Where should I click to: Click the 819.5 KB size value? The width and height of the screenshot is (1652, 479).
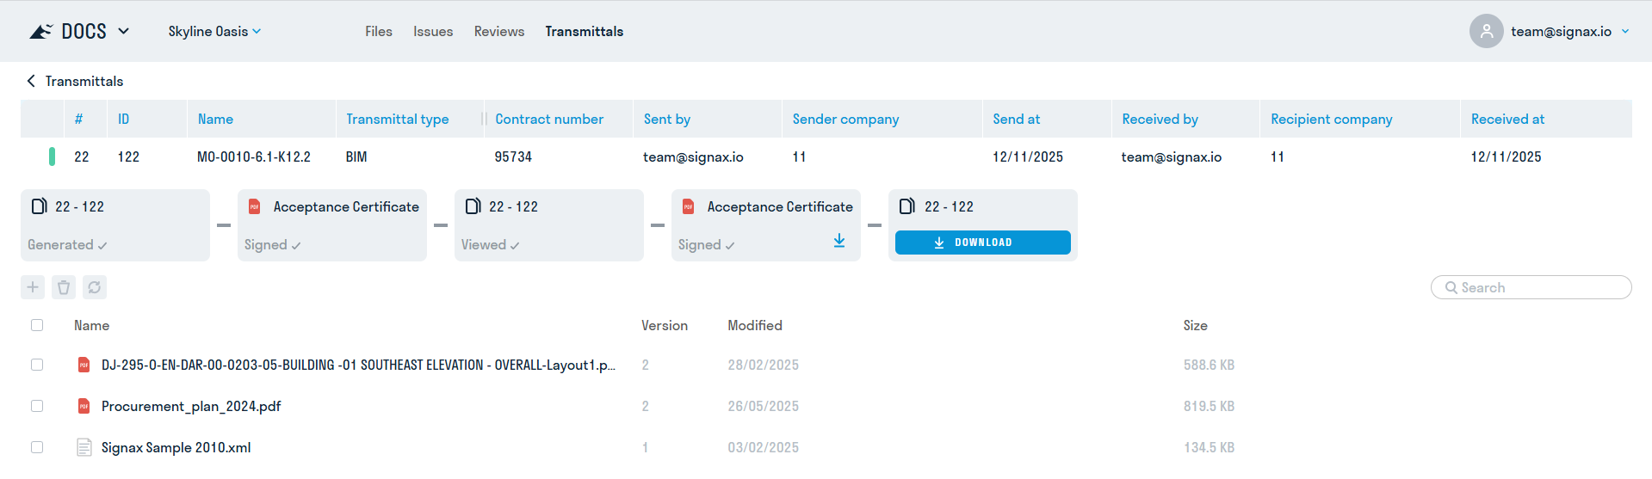click(x=1209, y=406)
